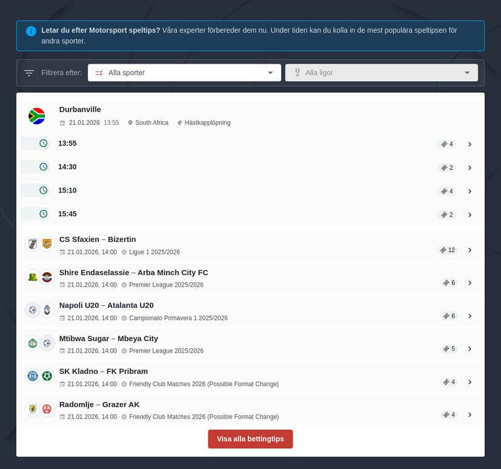This screenshot has width=501, height=469.
Task: Open the Alla ligor dropdown
Action: coord(382,73)
